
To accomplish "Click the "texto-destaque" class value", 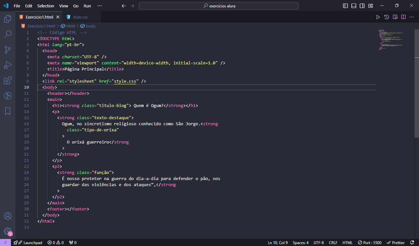I will pos(111,118).
